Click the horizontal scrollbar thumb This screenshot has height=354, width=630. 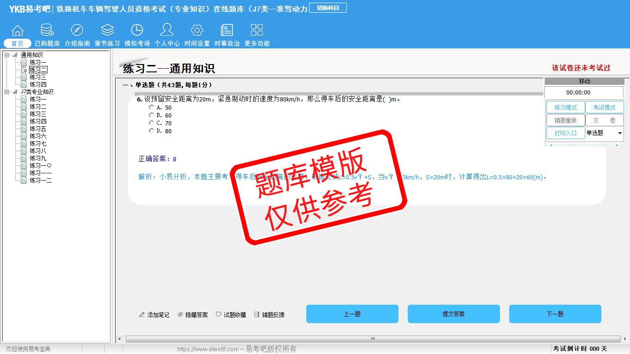point(373,339)
